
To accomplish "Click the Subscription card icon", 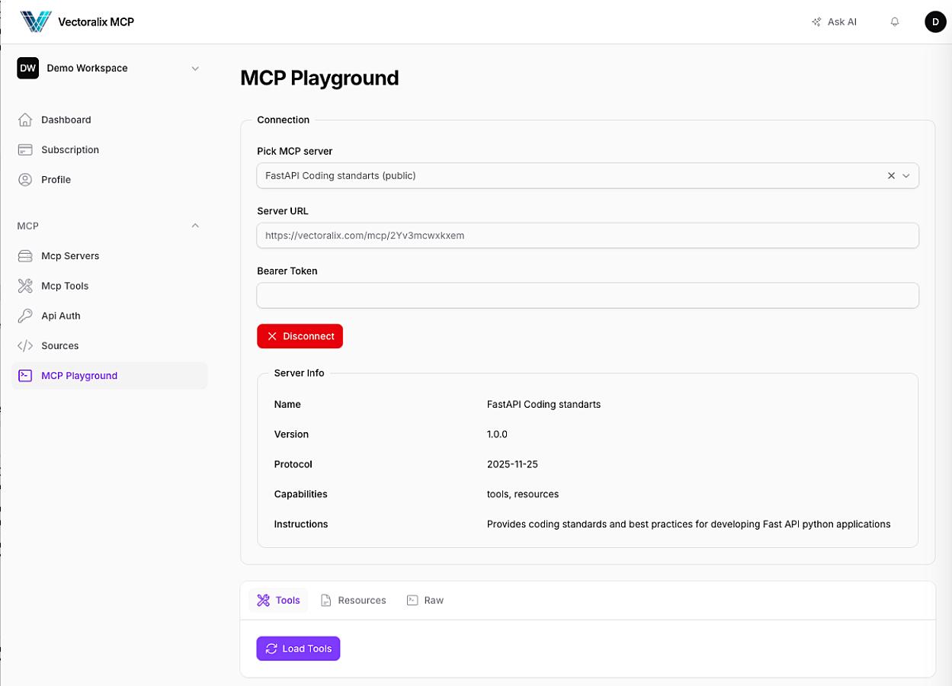I will coord(25,149).
